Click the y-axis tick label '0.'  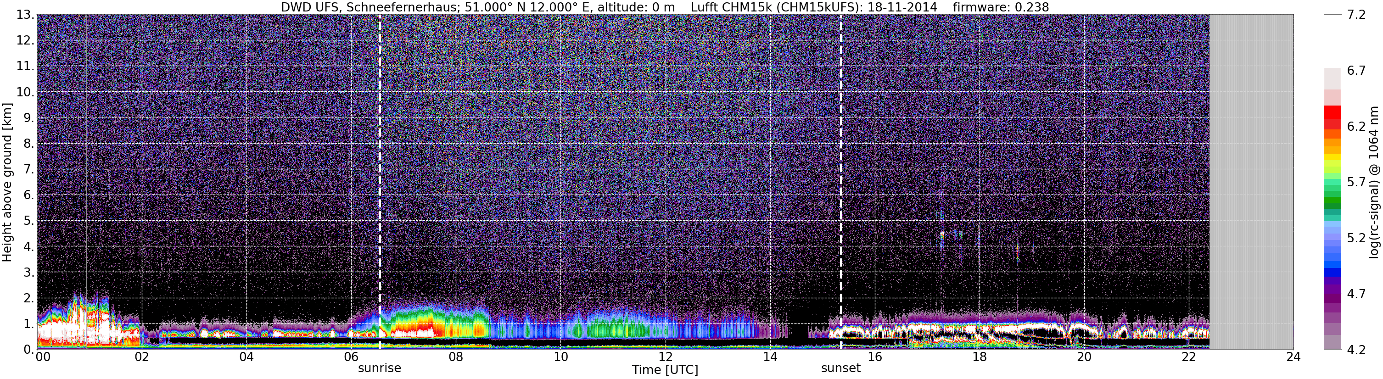(29, 350)
